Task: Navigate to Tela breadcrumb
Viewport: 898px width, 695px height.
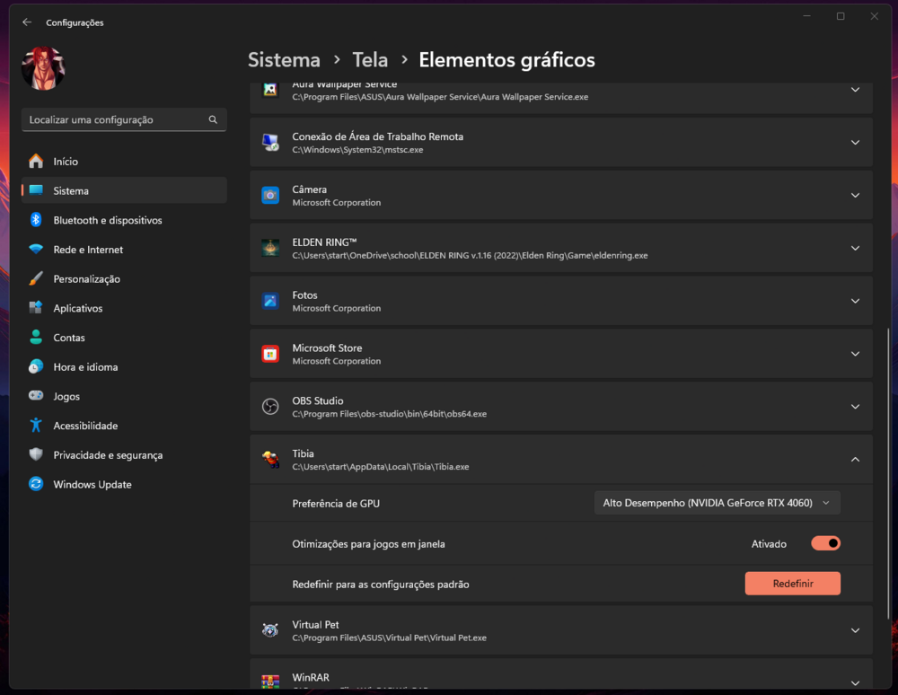Action: 369,59
